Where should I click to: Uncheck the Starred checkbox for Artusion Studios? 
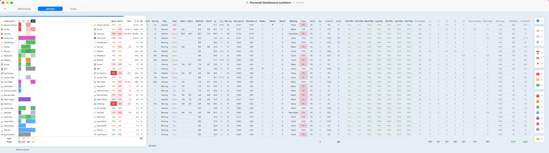[x=272, y=25]
